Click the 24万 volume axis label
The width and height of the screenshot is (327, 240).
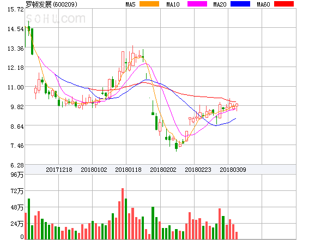(x=17, y=224)
